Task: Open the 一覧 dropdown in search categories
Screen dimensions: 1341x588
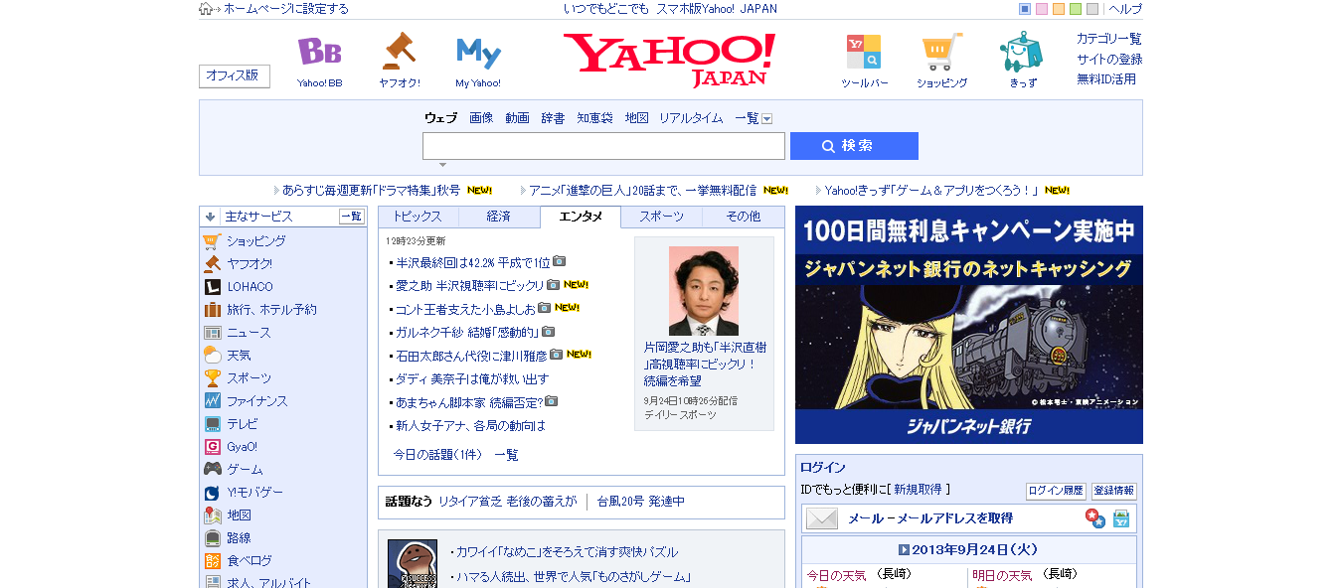Action: (x=754, y=118)
